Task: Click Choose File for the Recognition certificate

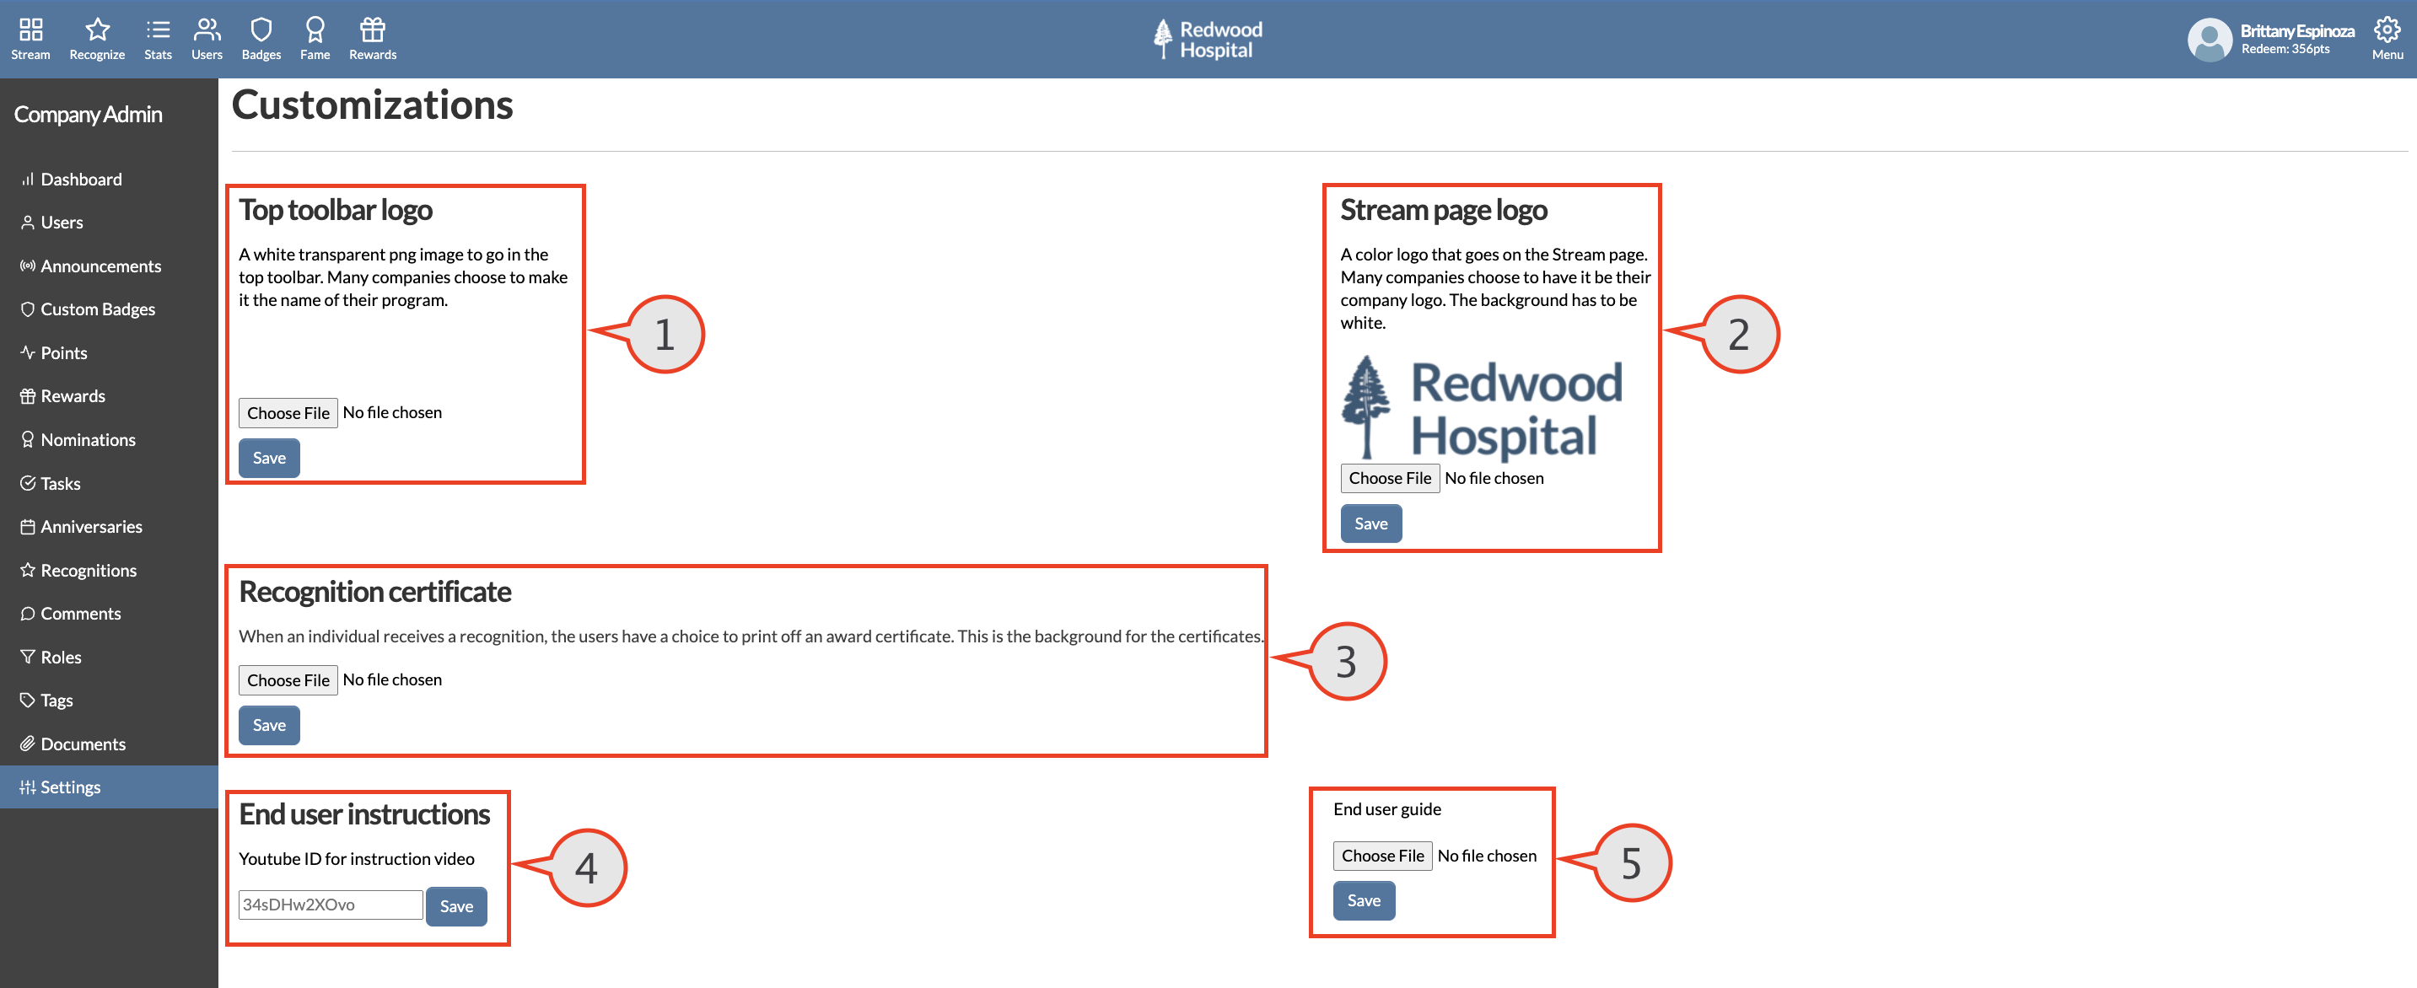Action: point(287,679)
